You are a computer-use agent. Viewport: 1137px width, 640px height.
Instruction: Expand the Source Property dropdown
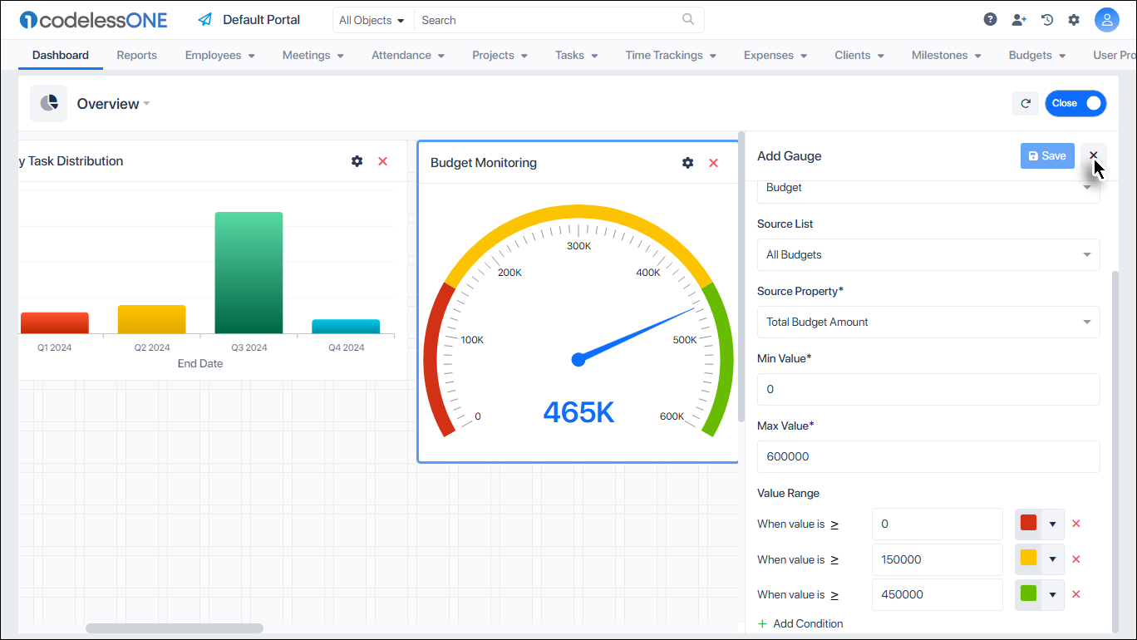click(x=928, y=322)
